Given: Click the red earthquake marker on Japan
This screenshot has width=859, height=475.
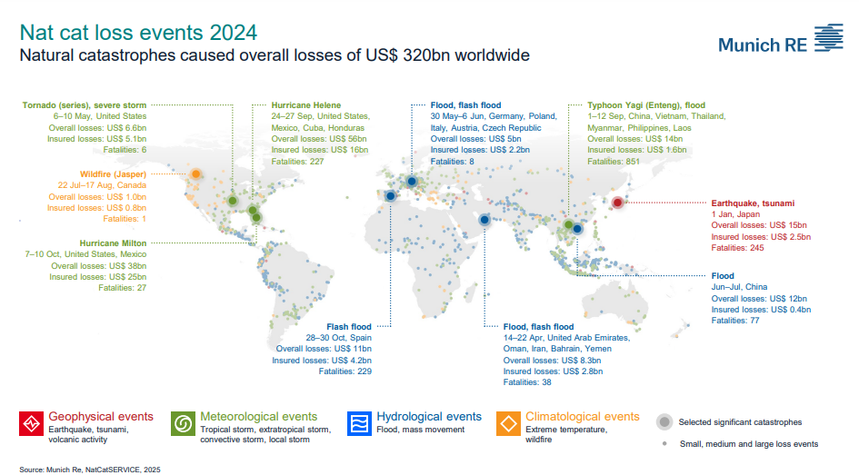Looking at the screenshot, I should pyautogui.click(x=617, y=203).
